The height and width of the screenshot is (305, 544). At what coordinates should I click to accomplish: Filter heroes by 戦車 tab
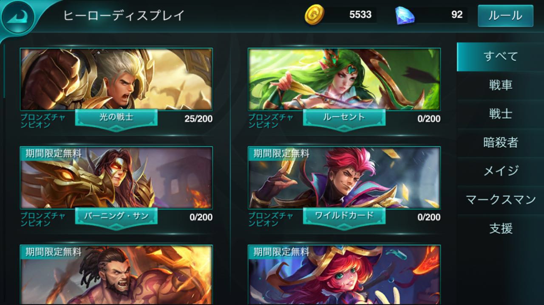[x=500, y=85]
